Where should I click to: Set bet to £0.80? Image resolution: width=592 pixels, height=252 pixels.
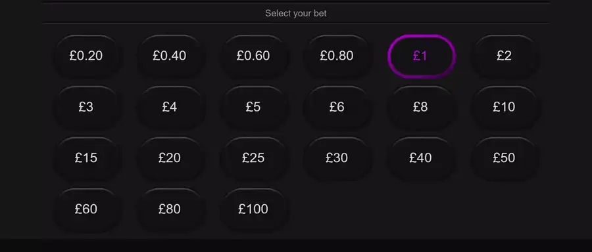click(337, 56)
